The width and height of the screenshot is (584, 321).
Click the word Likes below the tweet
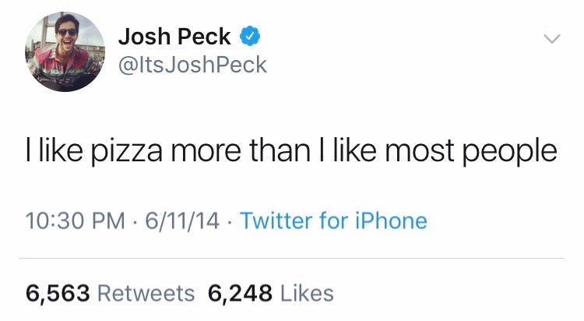(306, 293)
